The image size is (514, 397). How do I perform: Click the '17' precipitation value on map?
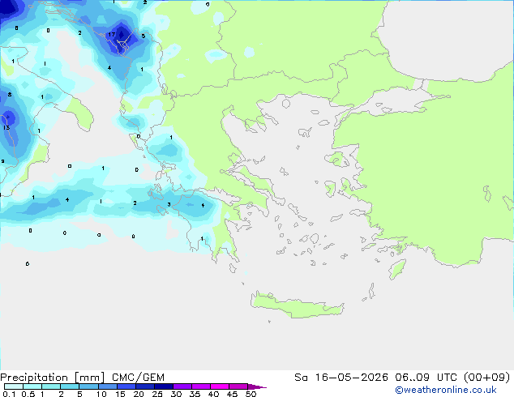[x=111, y=34]
